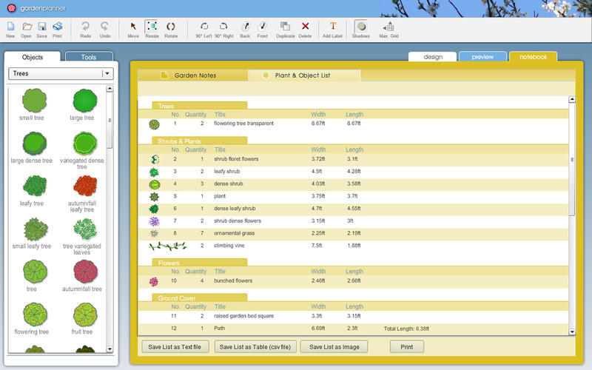This screenshot has width=592, height=370.
Task: Click the Print toolbar icon
Action: [58, 27]
